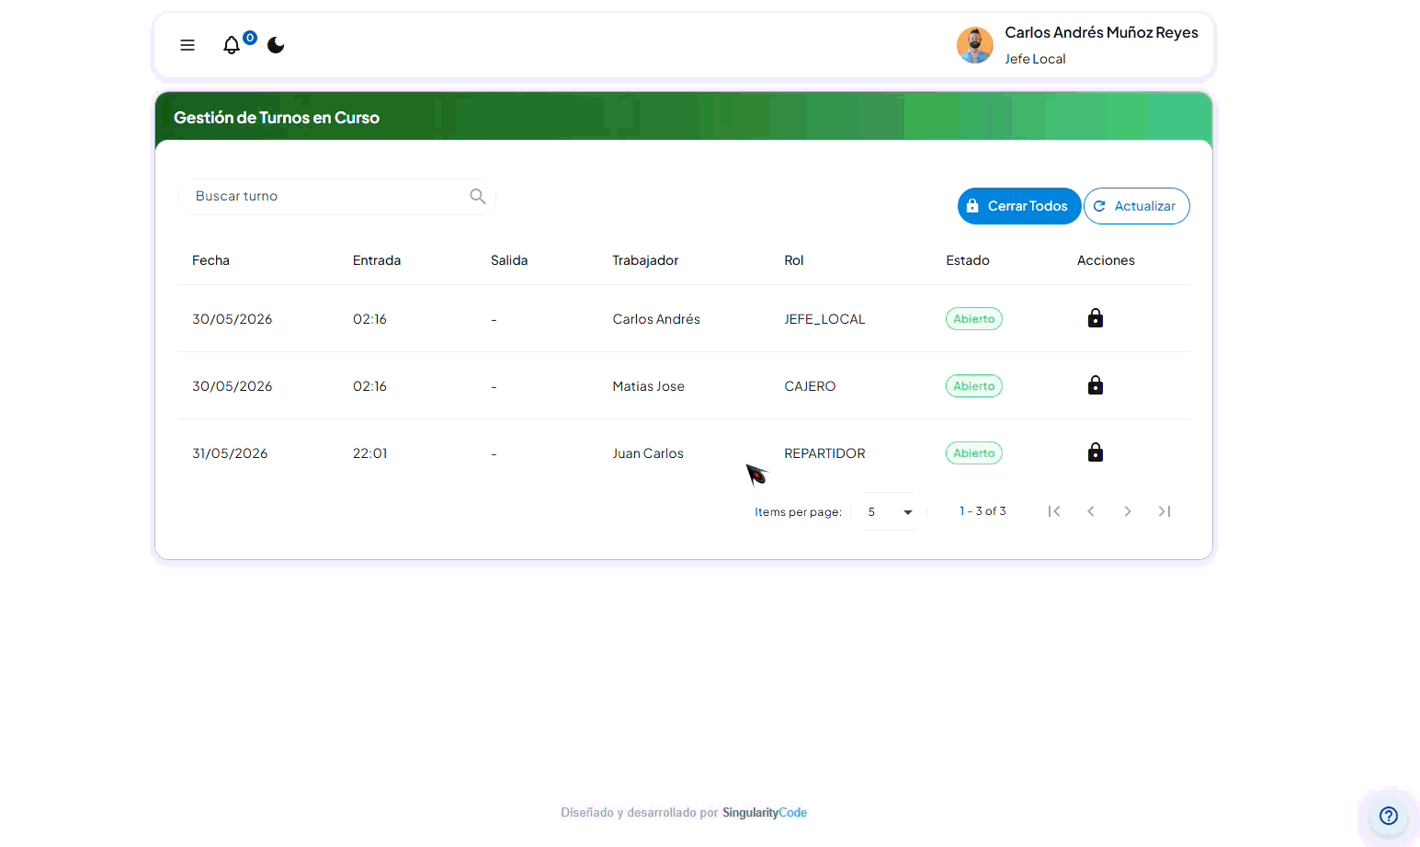Go to next page of results

pyautogui.click(x=1128, y=511)
